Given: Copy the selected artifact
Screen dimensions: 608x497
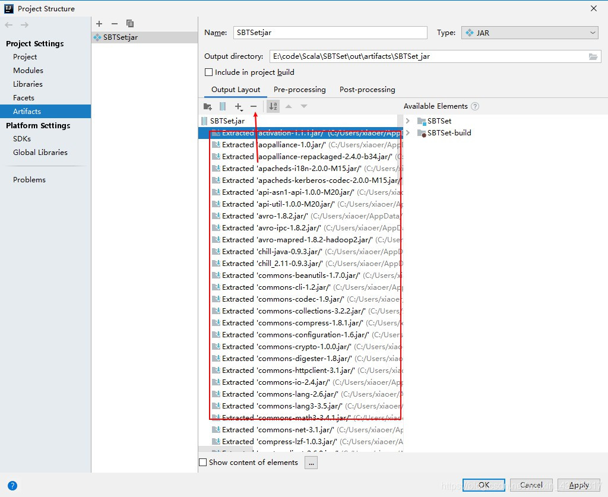Looking at the screenshot, I should click(x=130, y=24).
